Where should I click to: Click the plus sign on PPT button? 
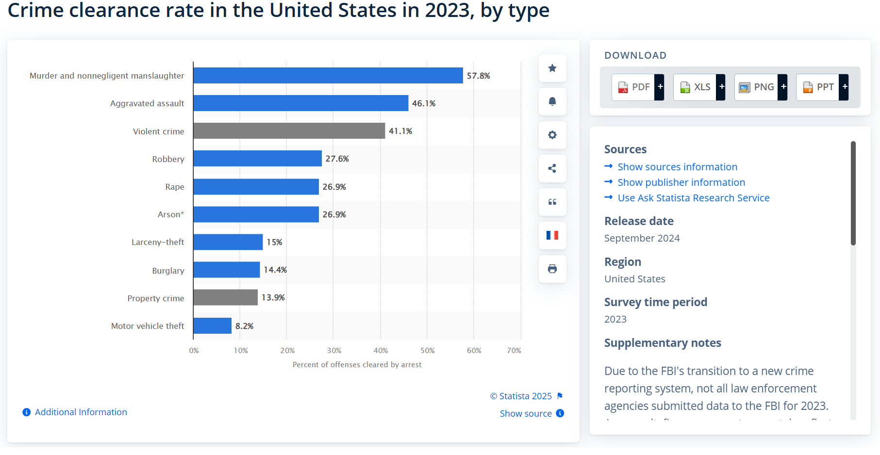click(845, 87)
